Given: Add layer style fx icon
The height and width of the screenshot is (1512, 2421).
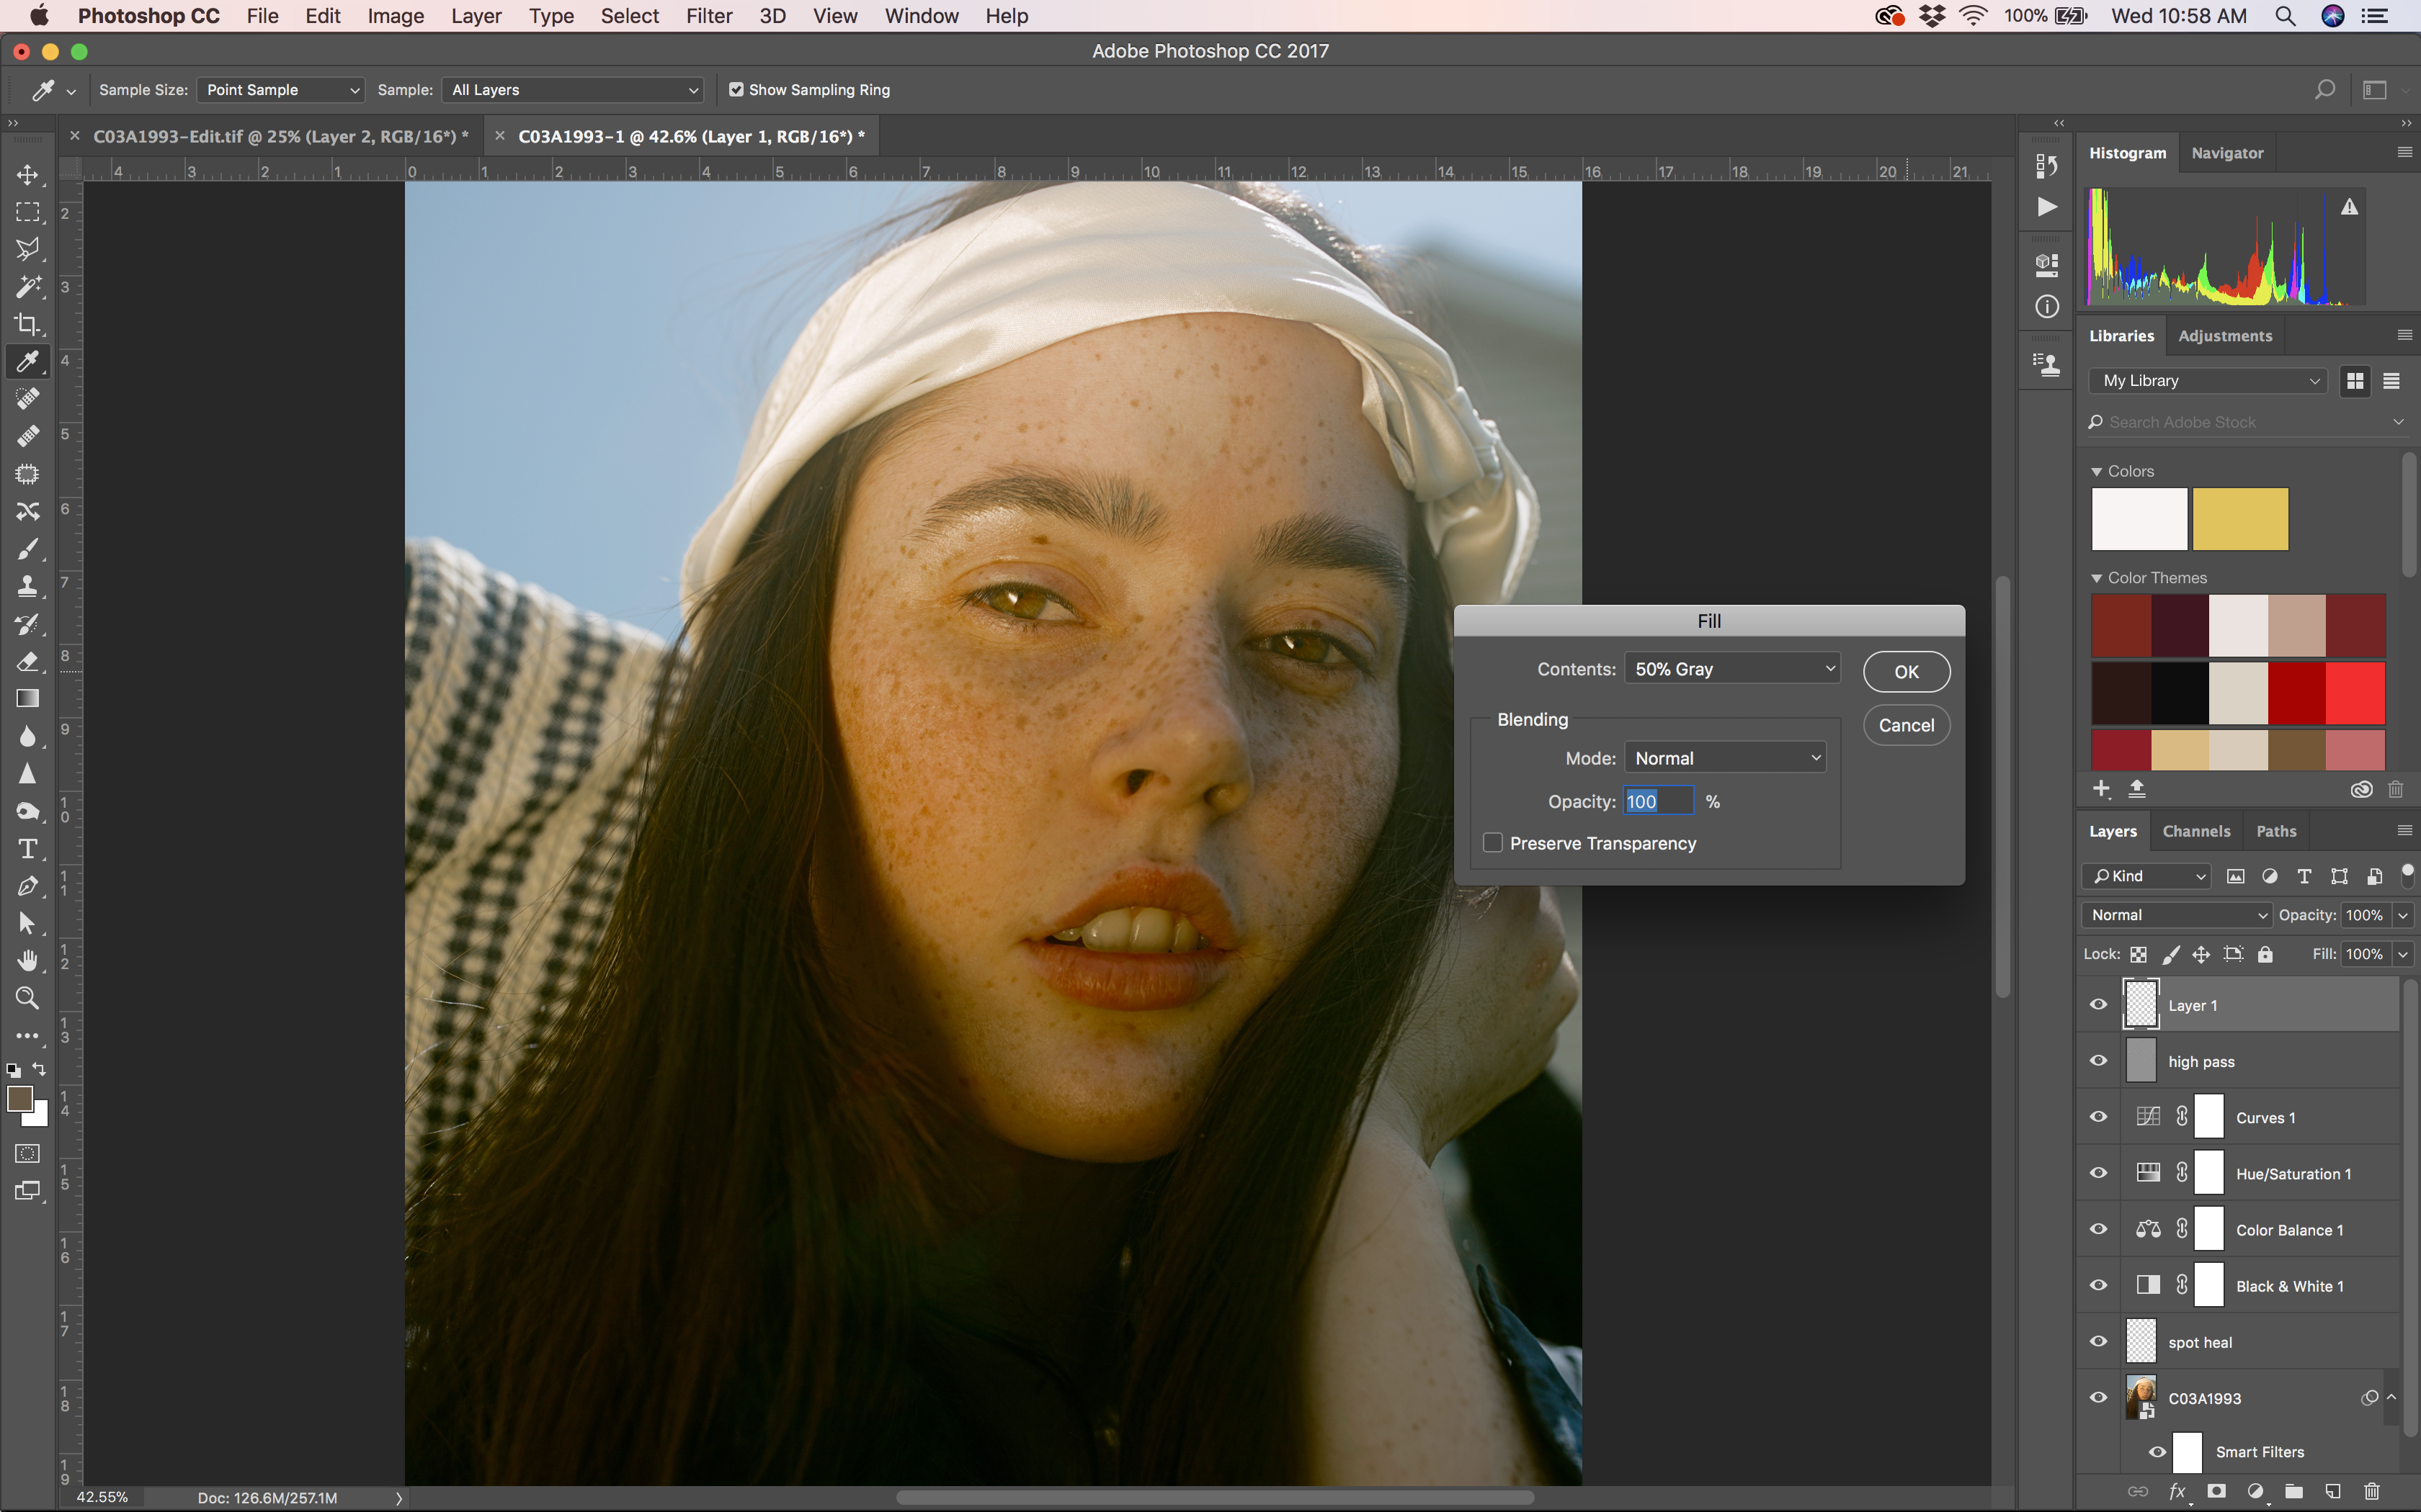Looking at the screenshot, I should coord(2178,1491).
